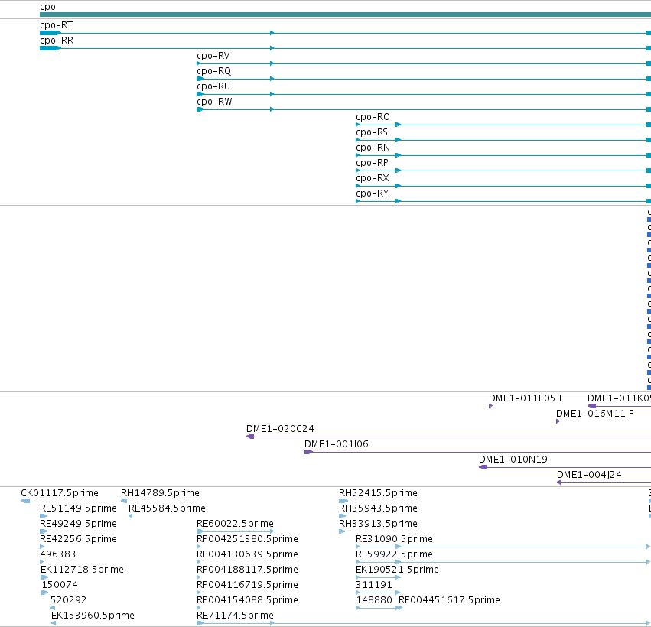The image size is (651, 627).
Task: Click the cpo-RR transcript label
Action: pyautogui.click(x=57, y=41)
